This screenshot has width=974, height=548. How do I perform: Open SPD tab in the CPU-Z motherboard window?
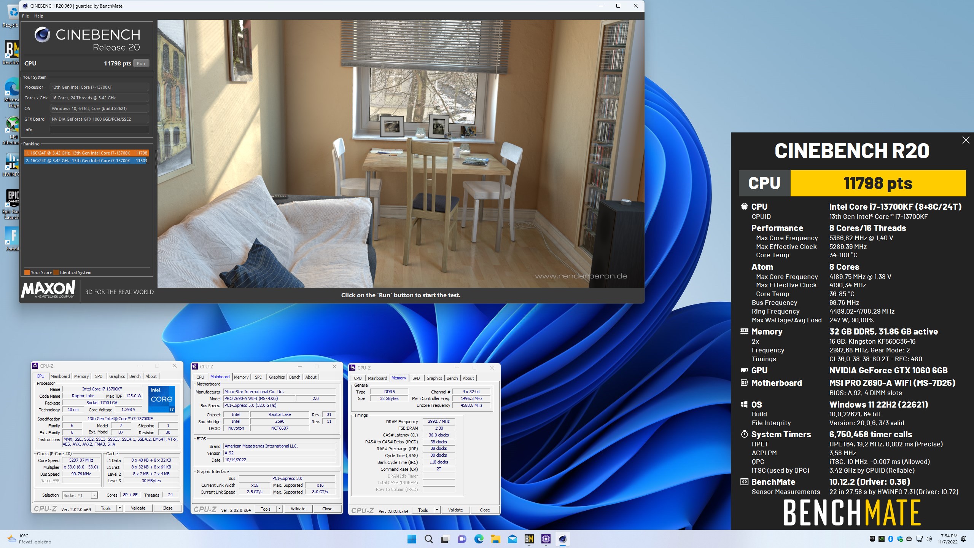point(259,377)
